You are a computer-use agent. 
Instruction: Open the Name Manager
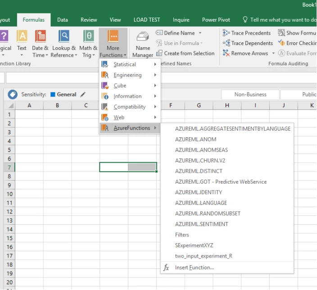(143, 45)
